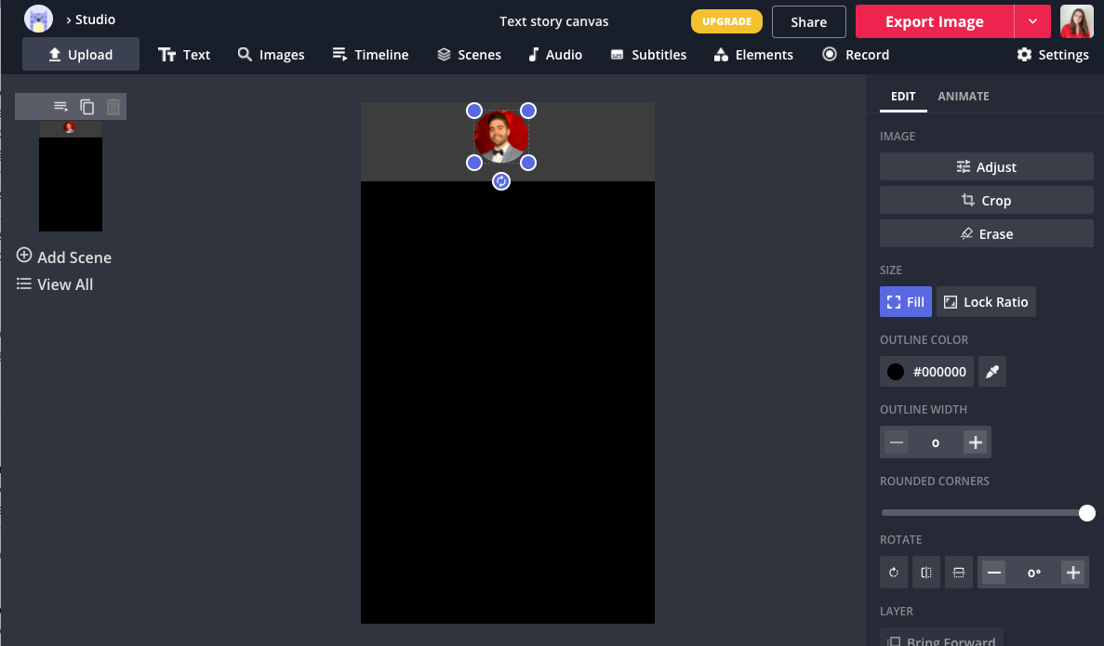
Task: Click the rotate clockwise icon
Action: click(x=894, y=573)
